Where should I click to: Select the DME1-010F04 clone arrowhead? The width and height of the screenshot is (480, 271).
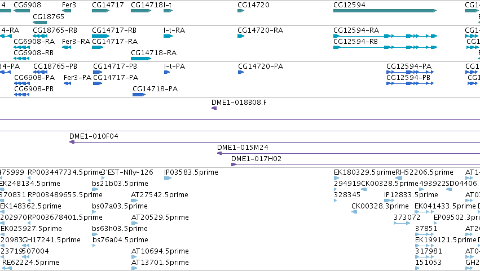pyautogui.click(x=72, y=142)
